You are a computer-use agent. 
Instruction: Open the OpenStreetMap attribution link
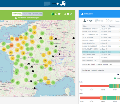coord(51,96)
